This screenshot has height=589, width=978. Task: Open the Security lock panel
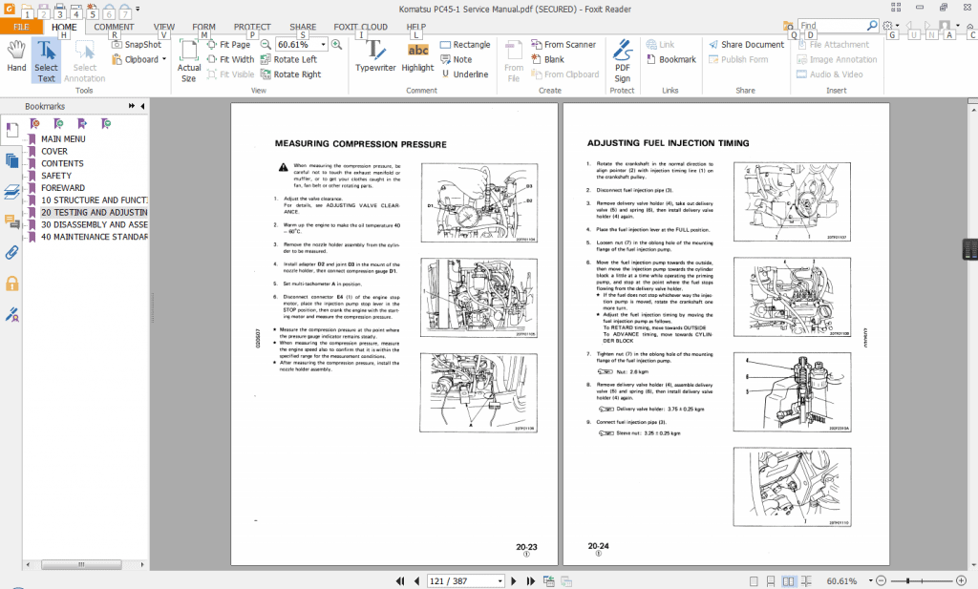click(11, 284)
